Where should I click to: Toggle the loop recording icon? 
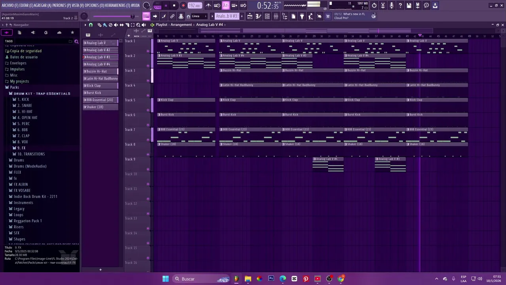pos(243,6)
